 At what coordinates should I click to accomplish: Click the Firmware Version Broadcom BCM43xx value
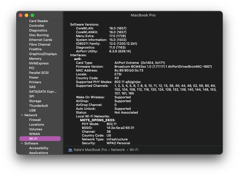click(163, 67)
